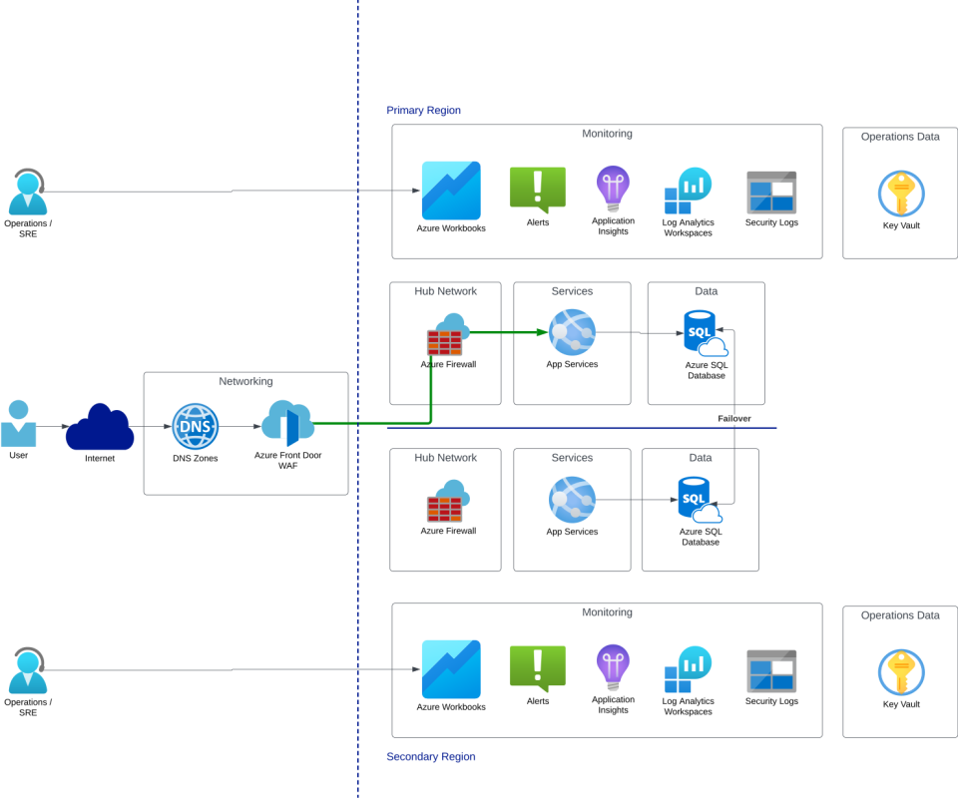Click the Key Vault icon in Primary Region

point(901,194)
